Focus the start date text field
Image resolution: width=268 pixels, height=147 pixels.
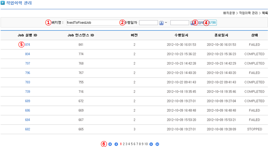[149, 23]
